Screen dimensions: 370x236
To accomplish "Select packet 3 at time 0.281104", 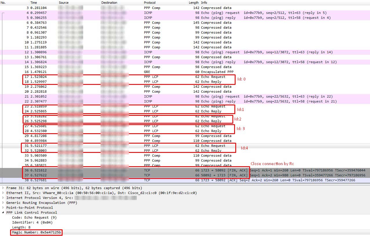I will pyautogui.click(x=185, y=8).
